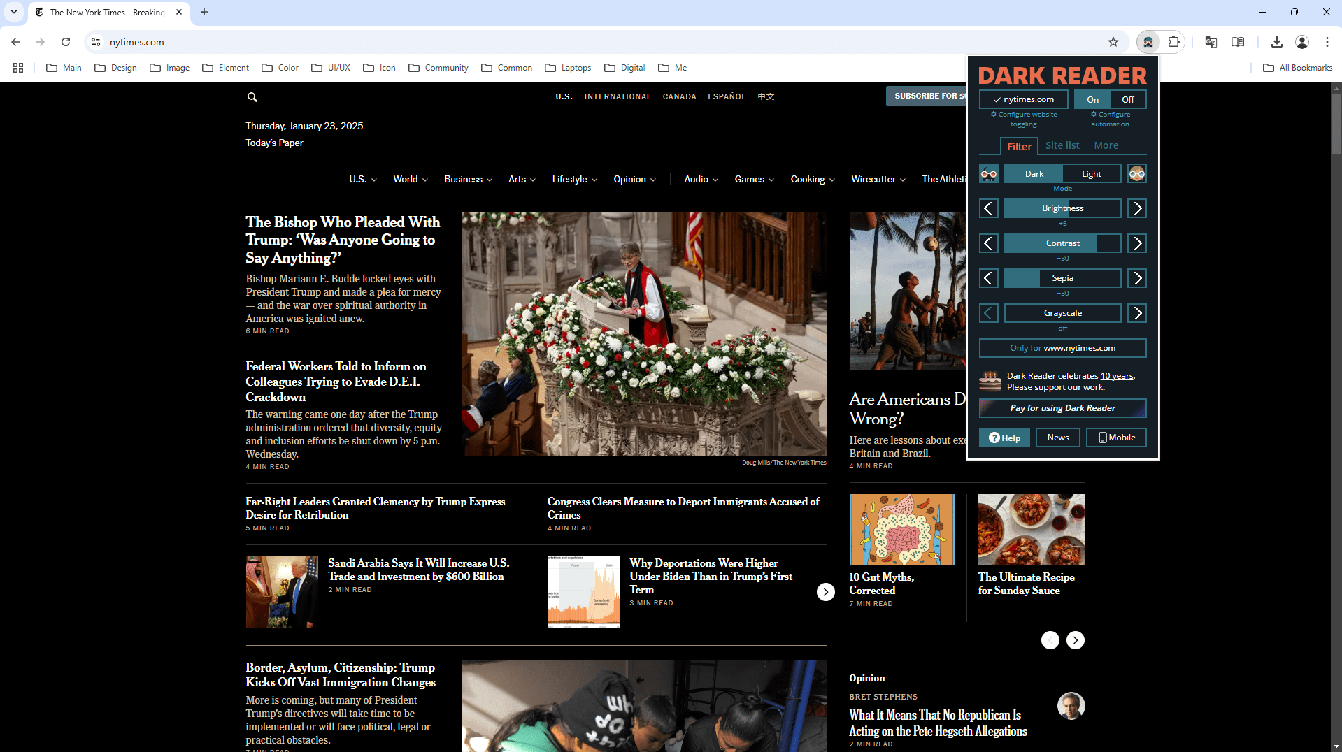Screen dimensions: 1342x752
Task: Select the ESPAÑOL edition
Action: point(727,97)
